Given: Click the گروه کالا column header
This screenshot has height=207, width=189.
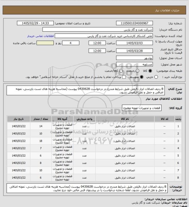Looking at the screenshot, I should pos(62,119).
